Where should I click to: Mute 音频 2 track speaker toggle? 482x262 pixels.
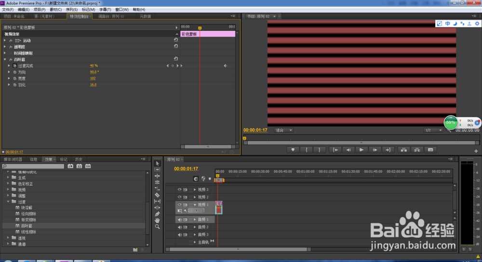[179, 227]
